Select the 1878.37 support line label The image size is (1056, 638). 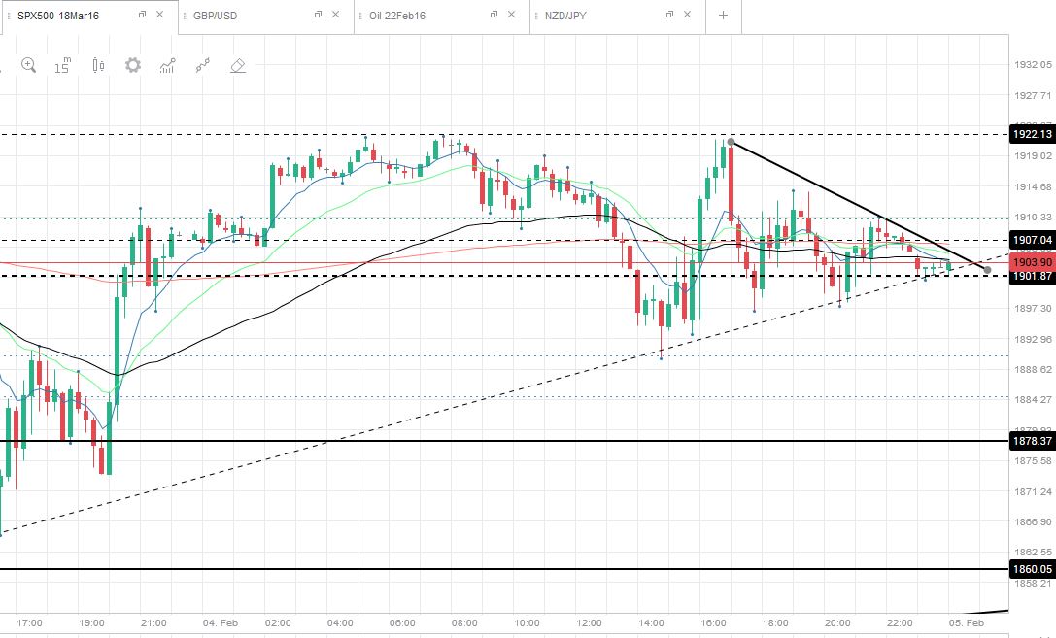coord(1033,441)
